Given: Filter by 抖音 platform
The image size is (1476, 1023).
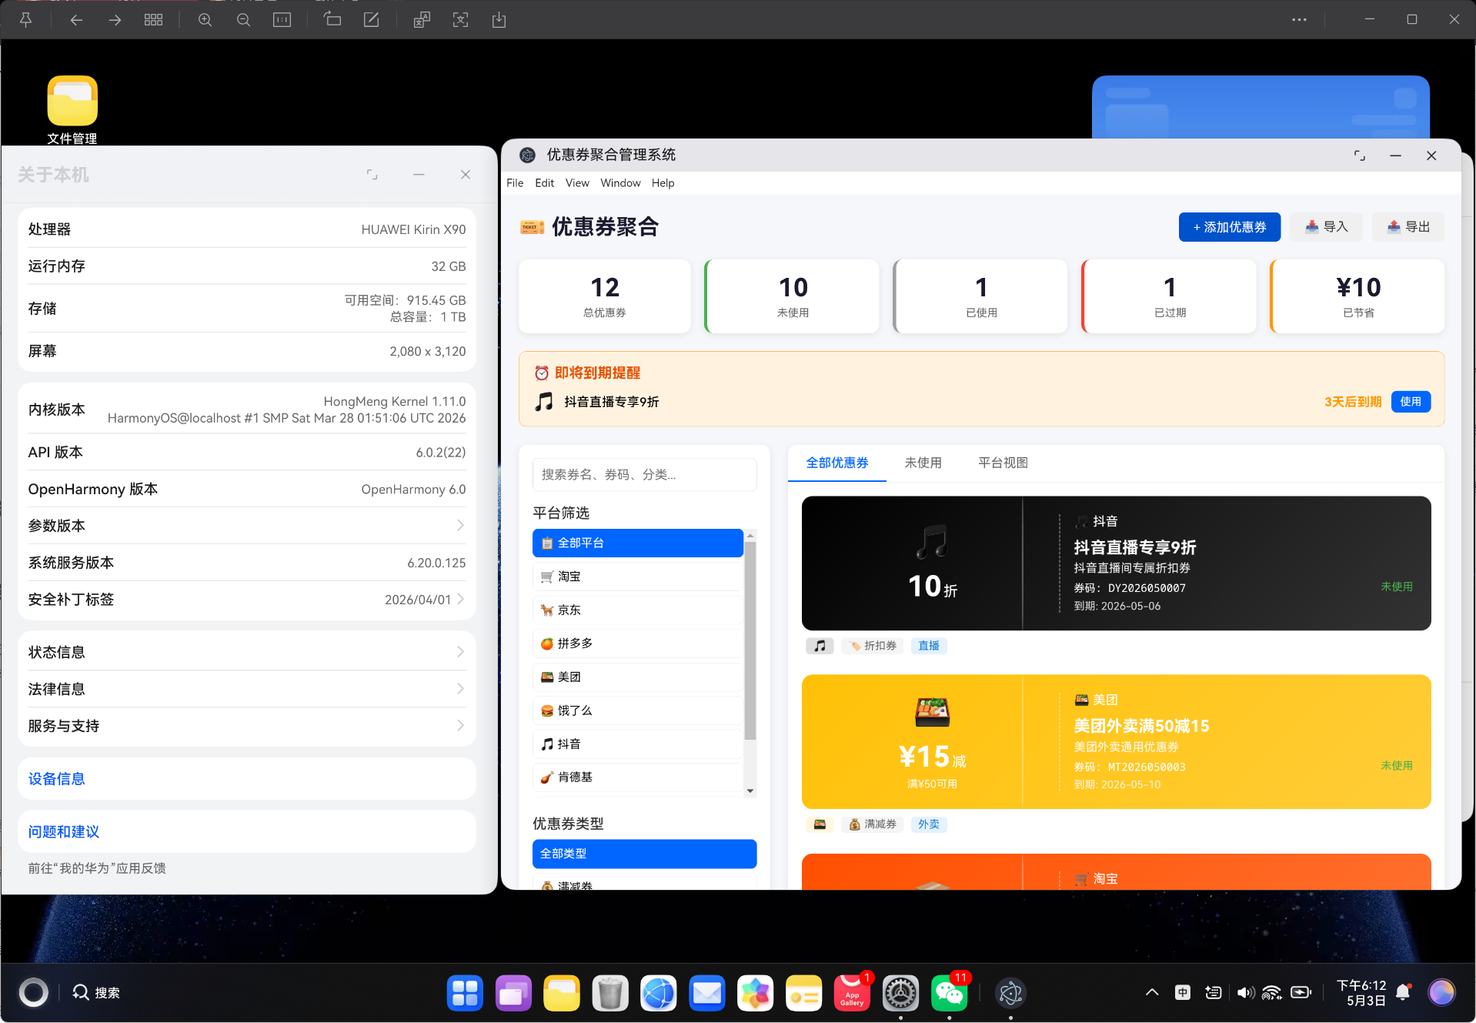Looking at the screenshot, I should [637, 744].
